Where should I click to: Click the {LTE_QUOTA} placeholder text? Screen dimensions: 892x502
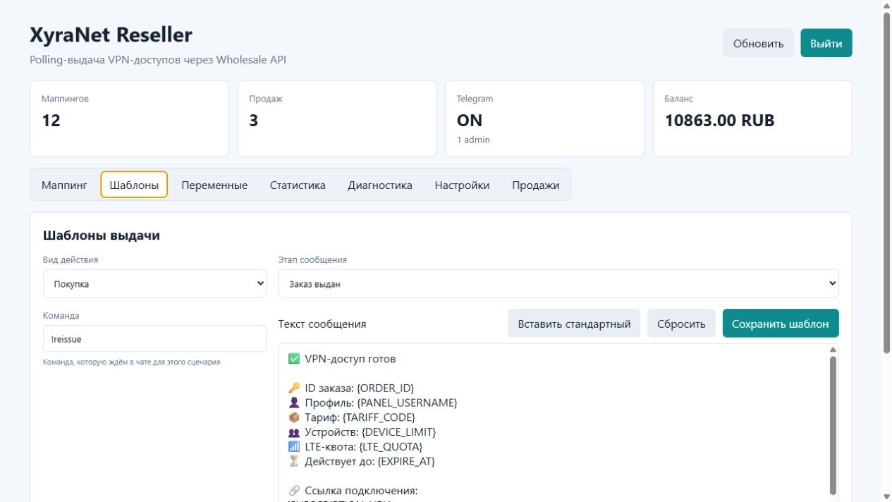391,447
